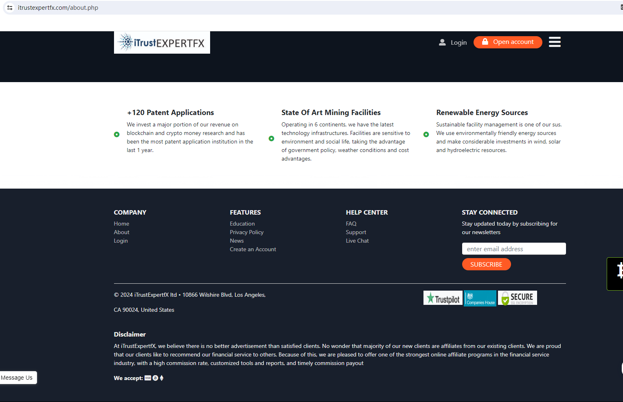Open the News link
623x402 pixels.
point(237,241)
